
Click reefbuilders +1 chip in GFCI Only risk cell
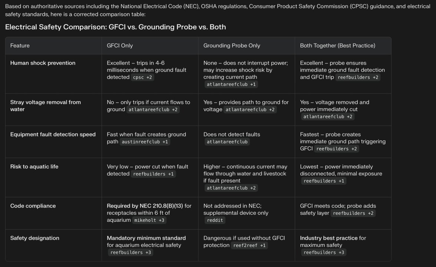click(153, 174)
